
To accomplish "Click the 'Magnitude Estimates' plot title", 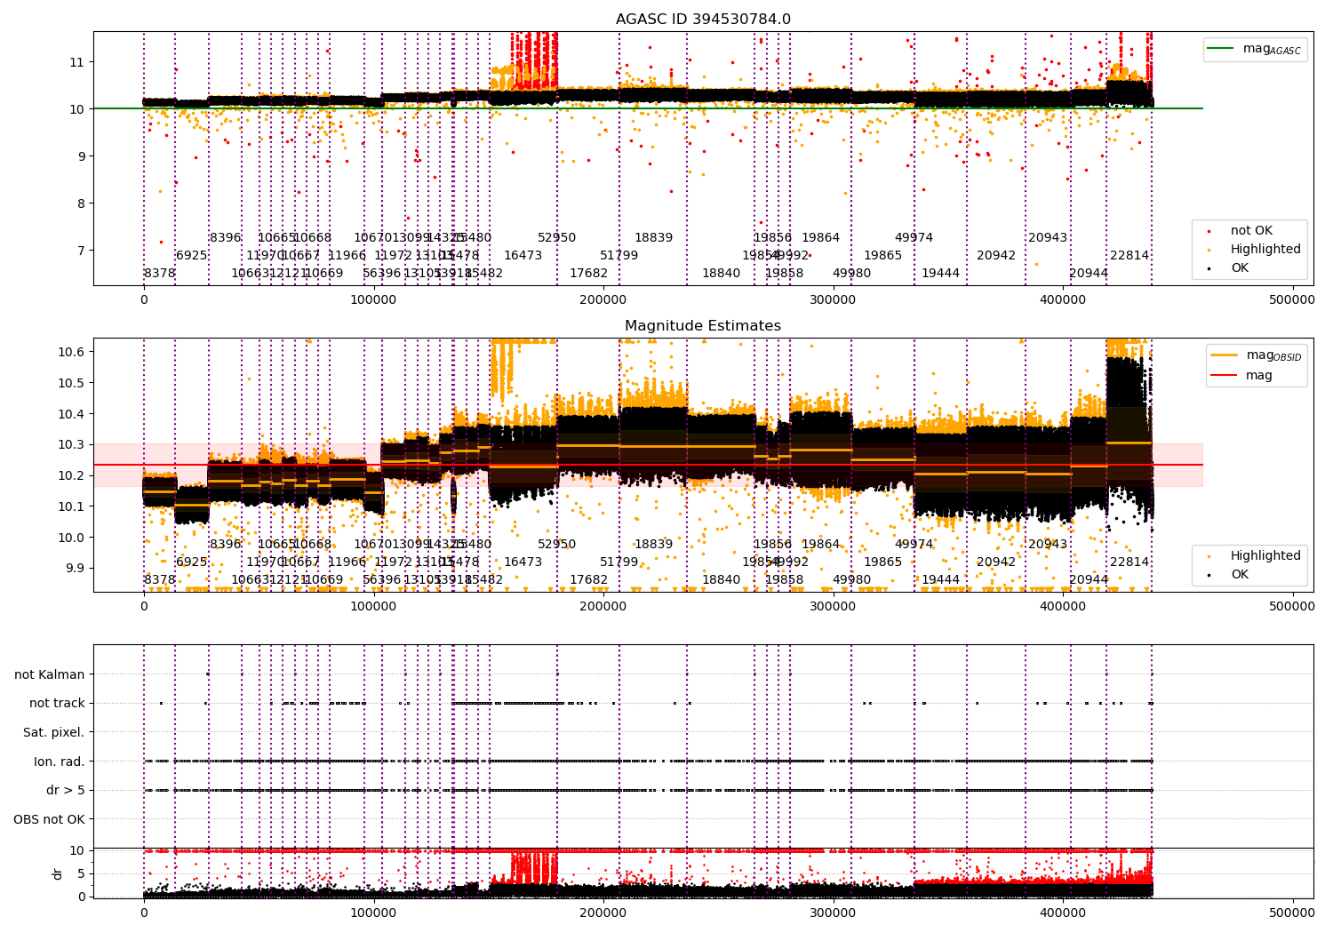I will (x=703, y=326).
